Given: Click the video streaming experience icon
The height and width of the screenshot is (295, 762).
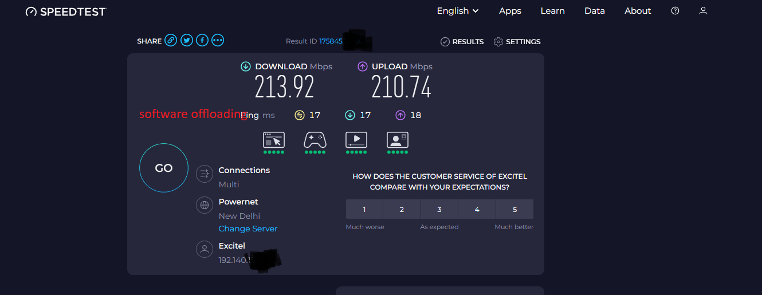Looking at the screenshot, I should coord(356,140).
